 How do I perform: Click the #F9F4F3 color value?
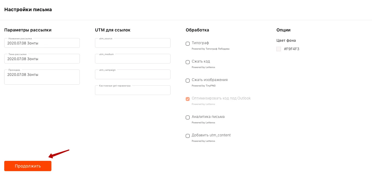point(292,49)
